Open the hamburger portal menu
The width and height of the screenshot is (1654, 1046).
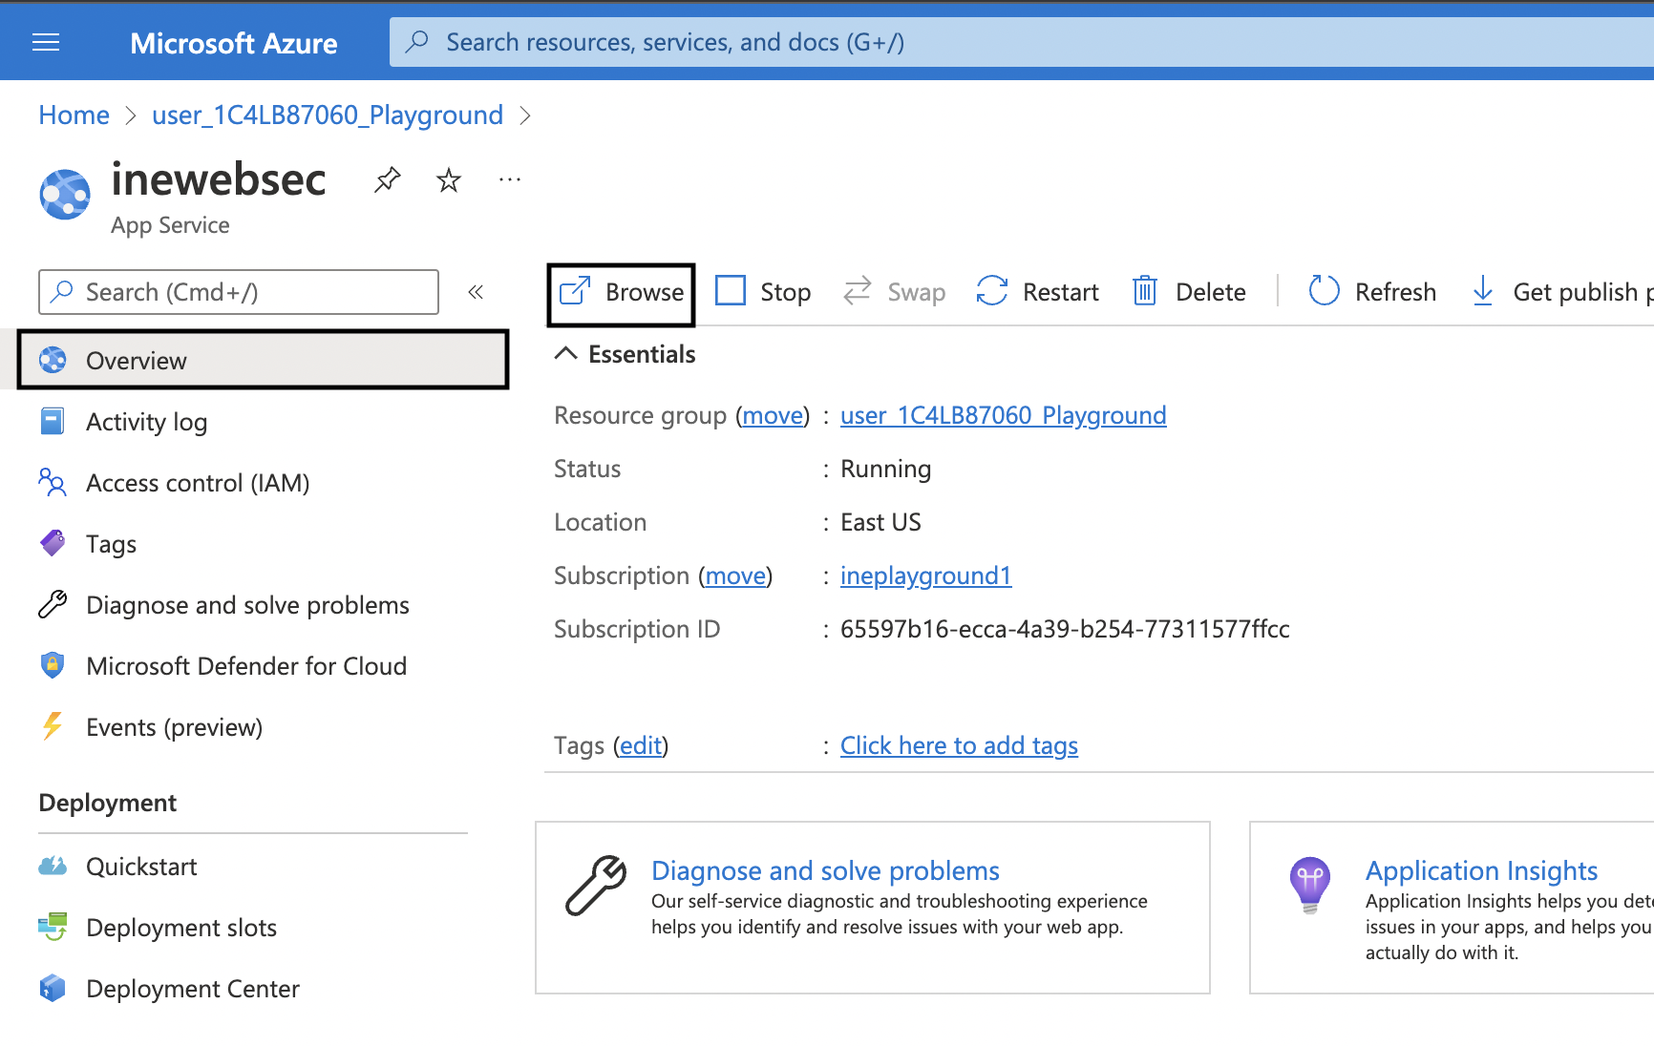pyautogui.click(x=46, y=42)
